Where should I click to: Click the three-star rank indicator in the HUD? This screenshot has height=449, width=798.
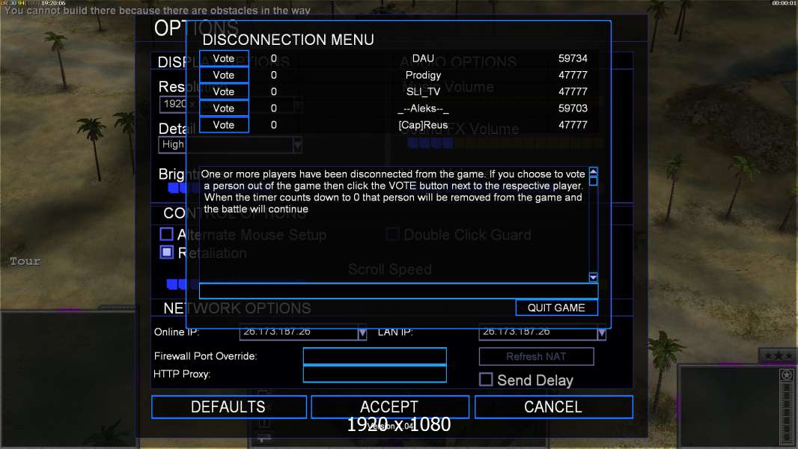click(x=778, y=355)
